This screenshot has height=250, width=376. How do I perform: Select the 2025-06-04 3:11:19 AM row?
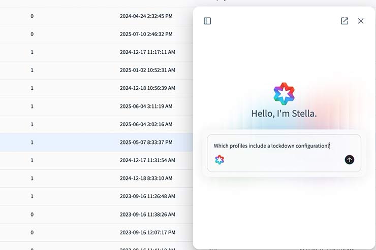click(146, 106)
